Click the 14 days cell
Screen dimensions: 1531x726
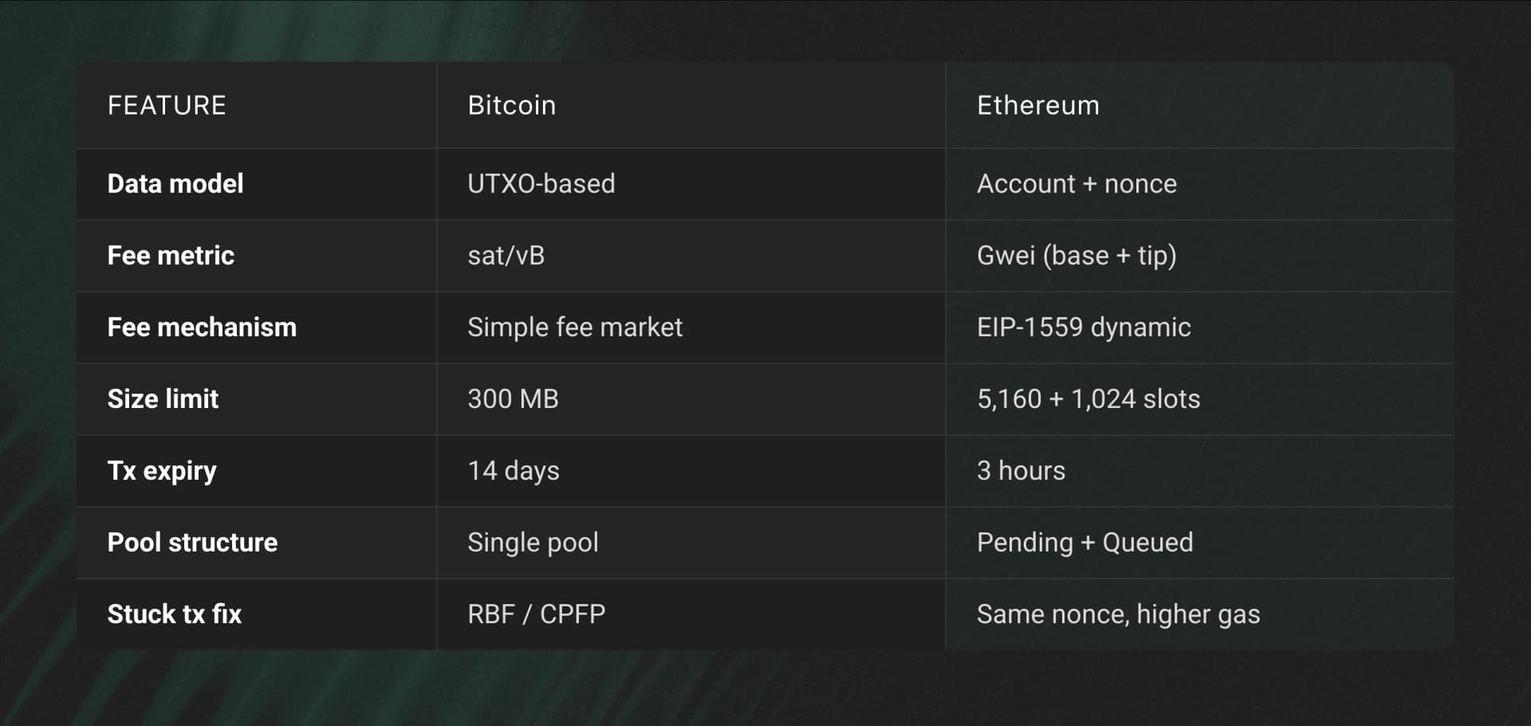[x=513, y=471]
